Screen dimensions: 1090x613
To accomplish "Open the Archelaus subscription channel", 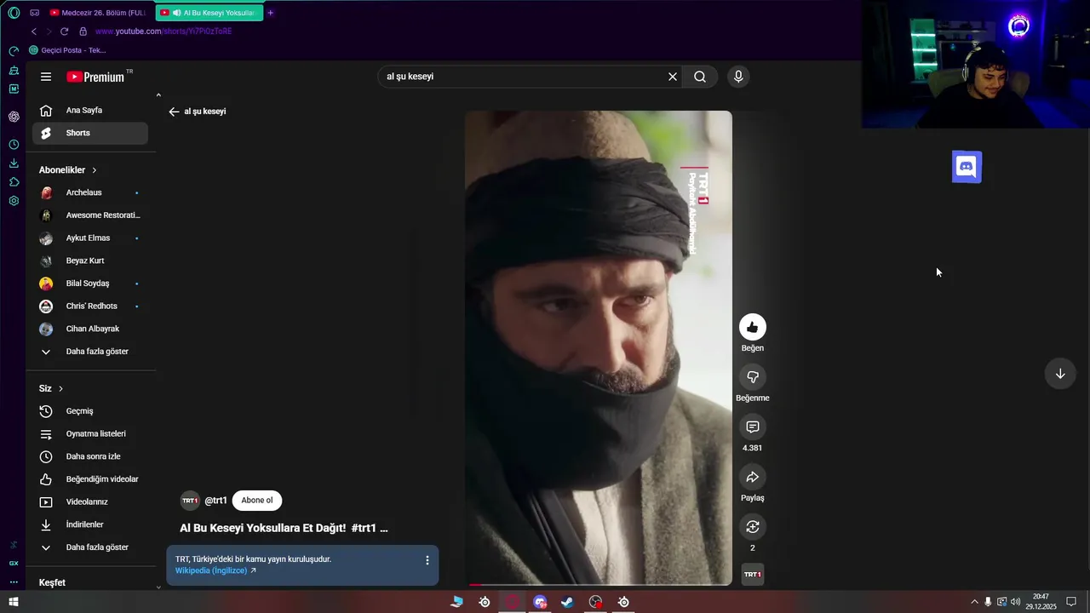I will coord(90,192).
